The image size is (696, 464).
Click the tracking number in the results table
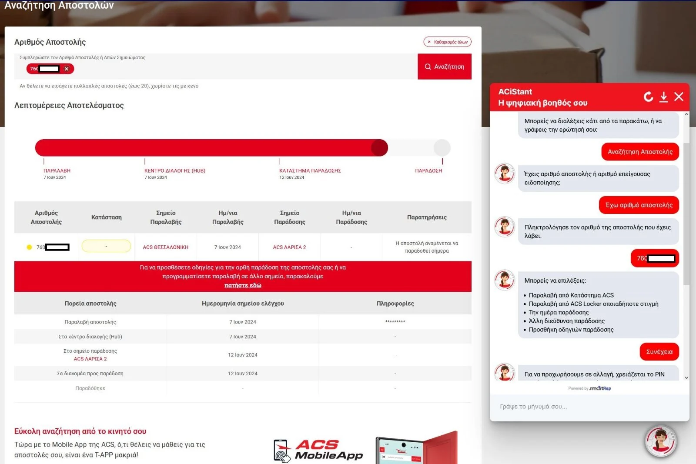coord(53,247)
